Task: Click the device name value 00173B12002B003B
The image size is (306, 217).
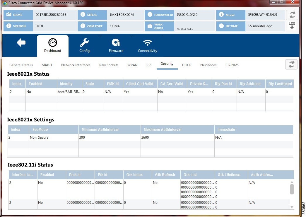Action: point(51,15)
